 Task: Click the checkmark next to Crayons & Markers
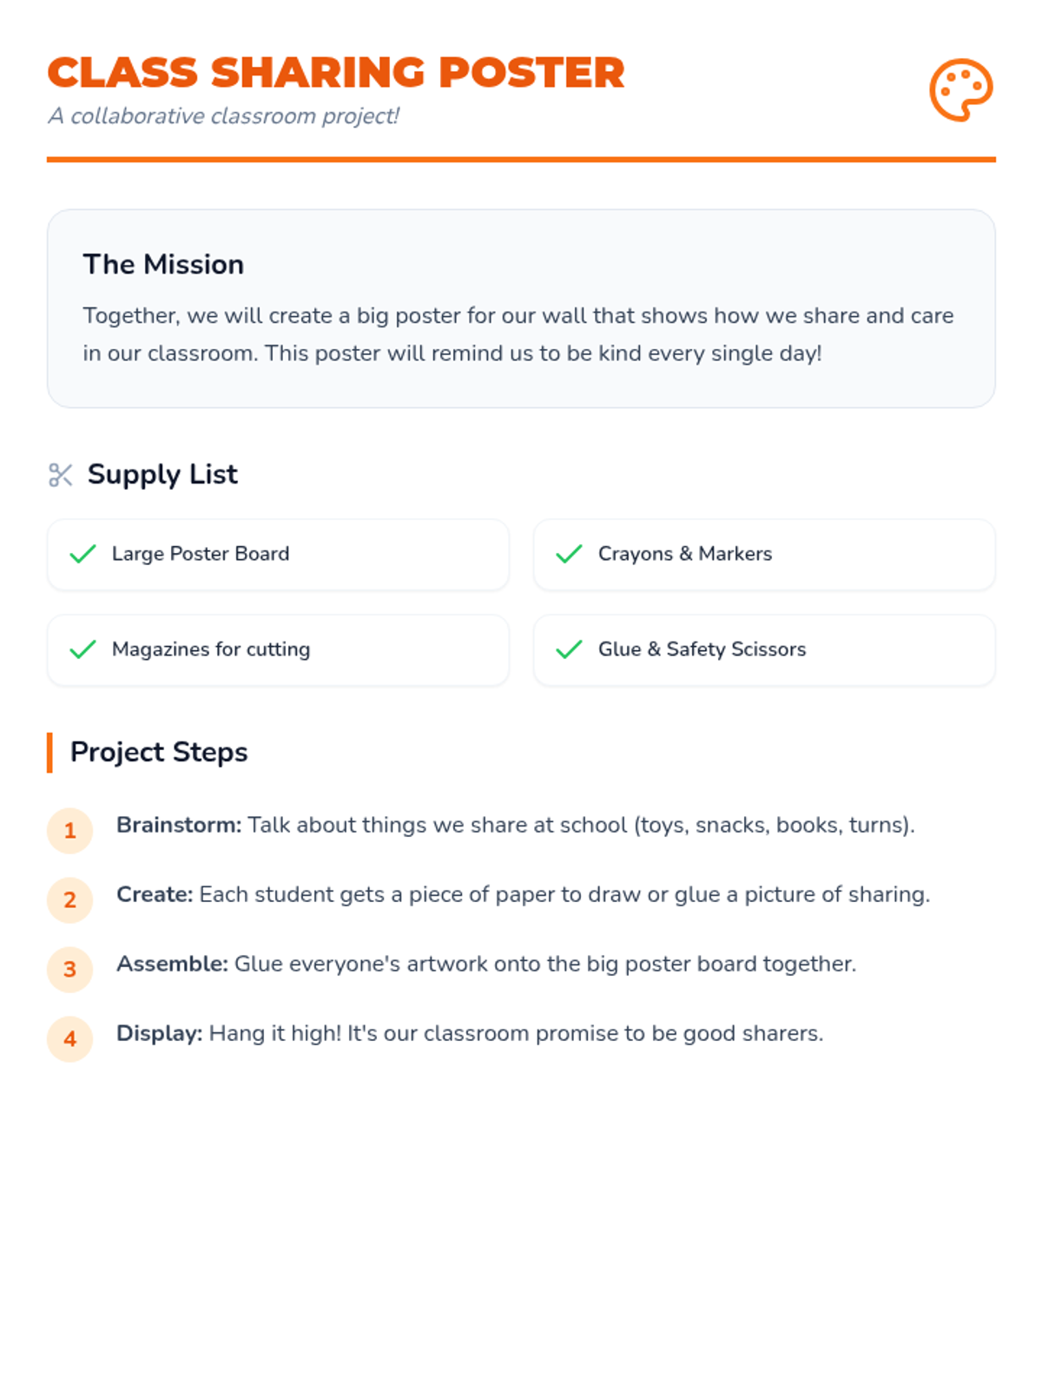(x=569, y=554)
